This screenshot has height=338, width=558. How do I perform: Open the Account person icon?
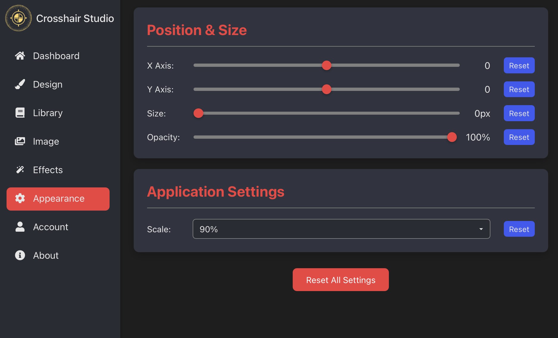(x=20, y=227)
